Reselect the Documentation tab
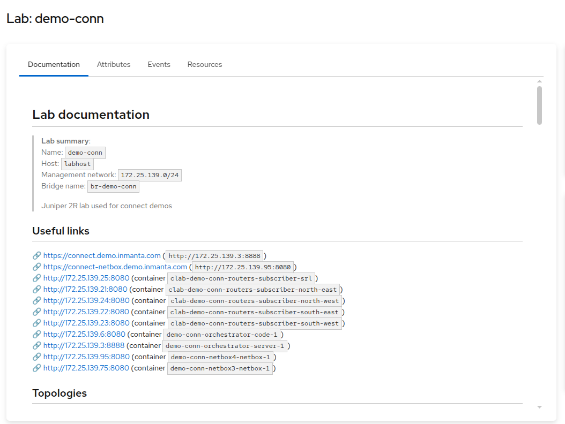 (54, 64)
